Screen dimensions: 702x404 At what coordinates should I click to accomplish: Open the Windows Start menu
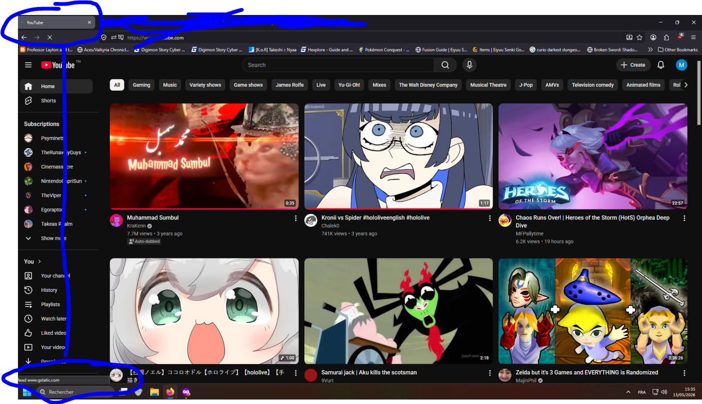[x=26, y=392]
